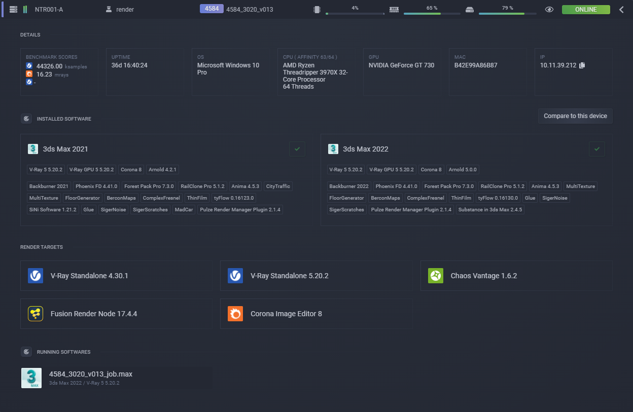
Task: Select Backburner 2021 plugin tag
Action: 49,186
